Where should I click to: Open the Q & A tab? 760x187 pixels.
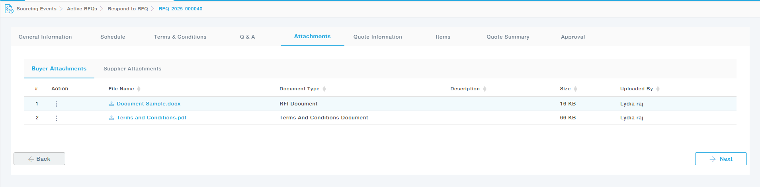(247, 37)
